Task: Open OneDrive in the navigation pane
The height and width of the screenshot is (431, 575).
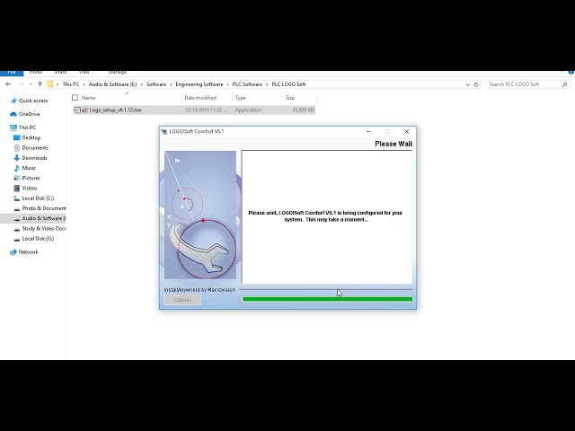Action: 29,114
